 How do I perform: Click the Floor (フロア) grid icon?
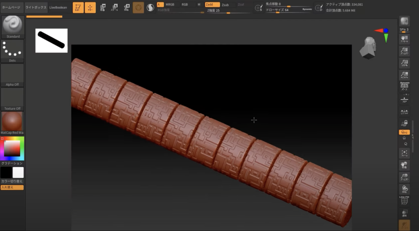pyautogui.click(x=404, y=99)
